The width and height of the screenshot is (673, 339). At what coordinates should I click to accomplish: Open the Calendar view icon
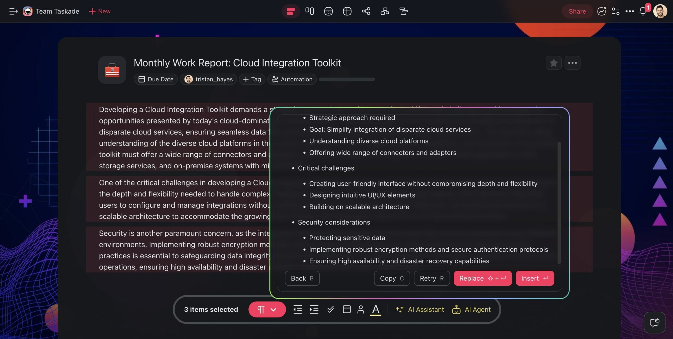[328, 11]
